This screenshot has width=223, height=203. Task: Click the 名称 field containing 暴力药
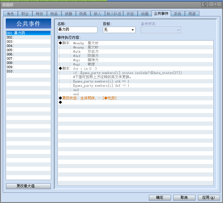tap(77, 30)
